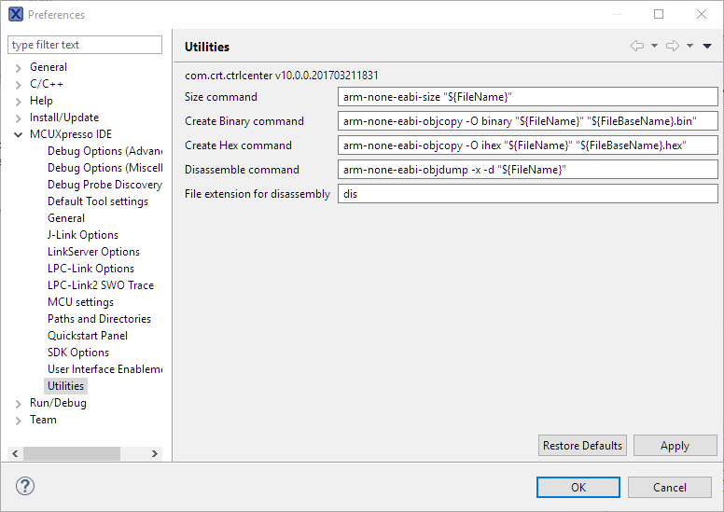724x512 pixels.
Task: Open LinkServer Options page
Action: [93, 252]
